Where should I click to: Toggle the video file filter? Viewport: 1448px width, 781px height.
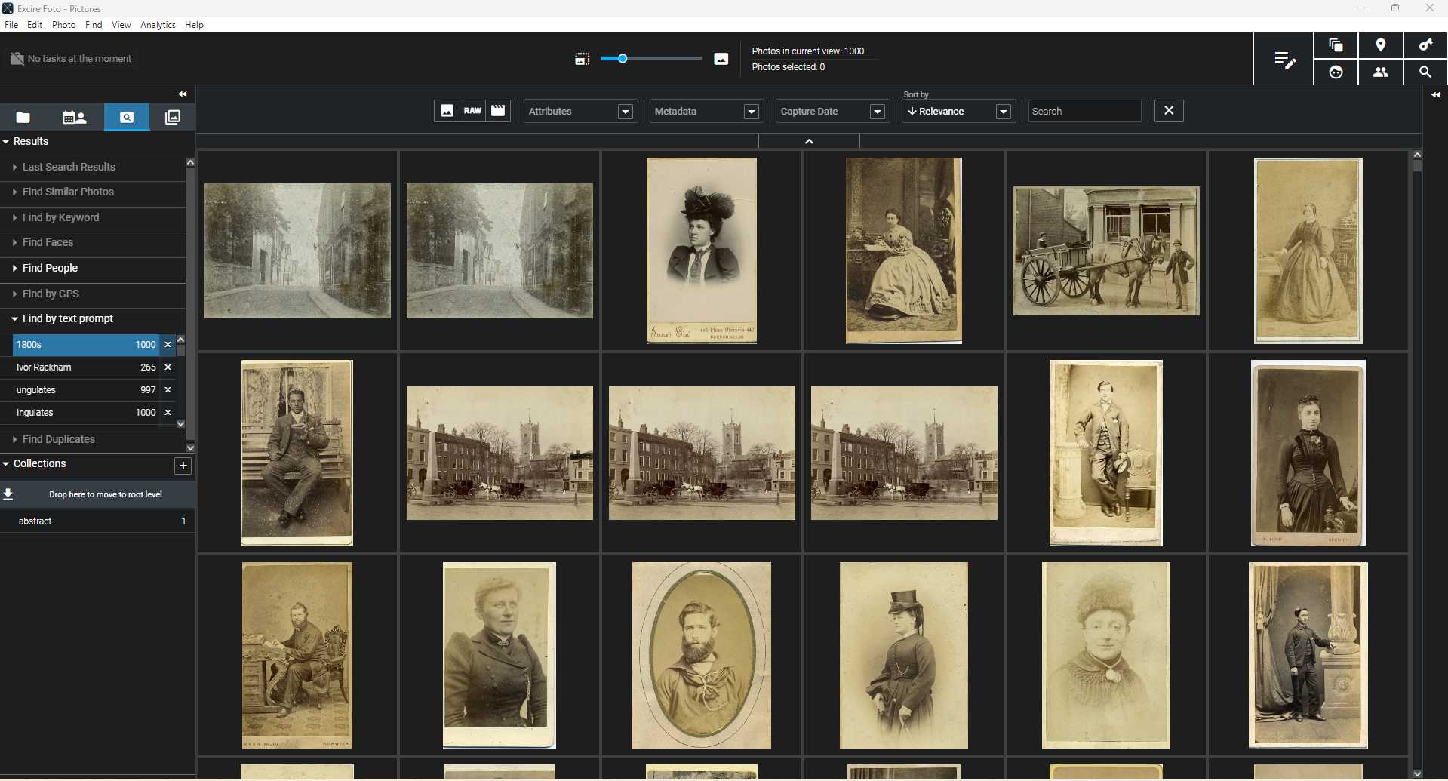(x=497, y=110)
